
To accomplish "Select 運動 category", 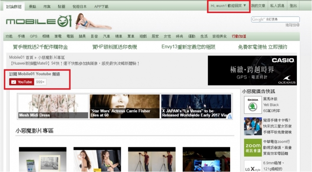I will pos(192,36).
